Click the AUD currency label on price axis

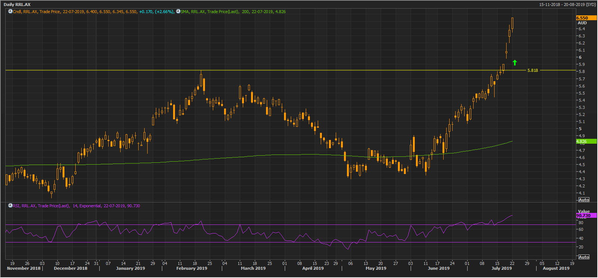click(x=582, y=23)
